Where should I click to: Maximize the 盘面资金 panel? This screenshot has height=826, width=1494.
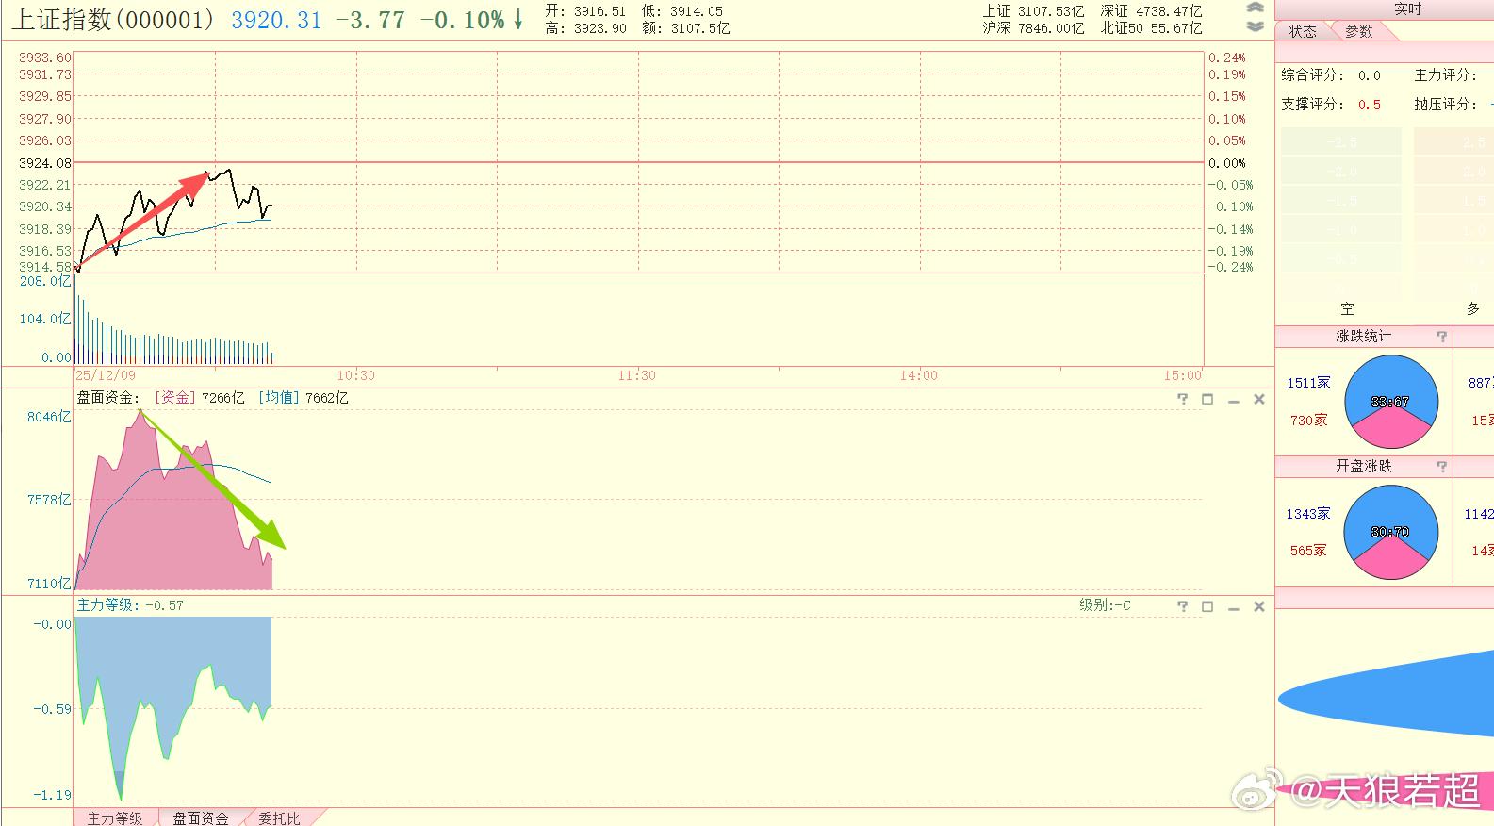coord(1207,399)
